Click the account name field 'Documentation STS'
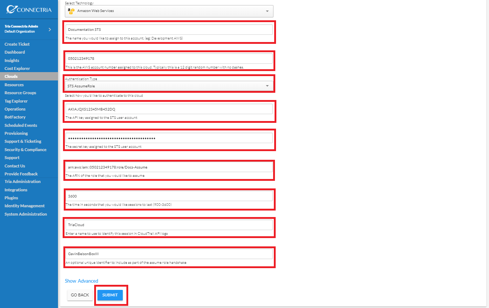 click(x=169, y=29)
